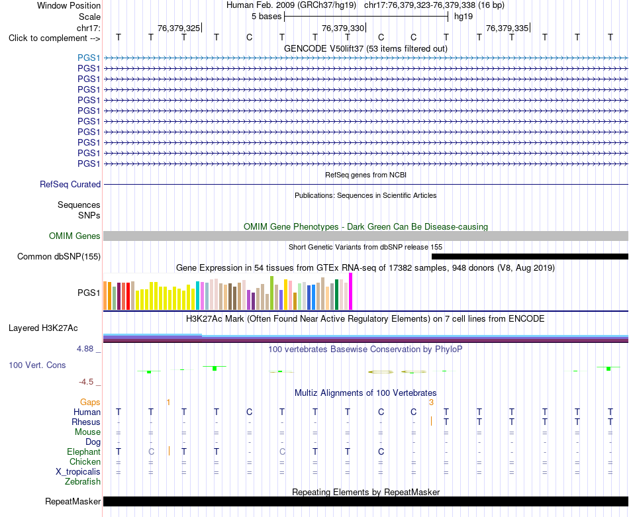The width and height of the screenshot is (629, 517).
Task: Click the Scale label
Action: click(90, 17)
